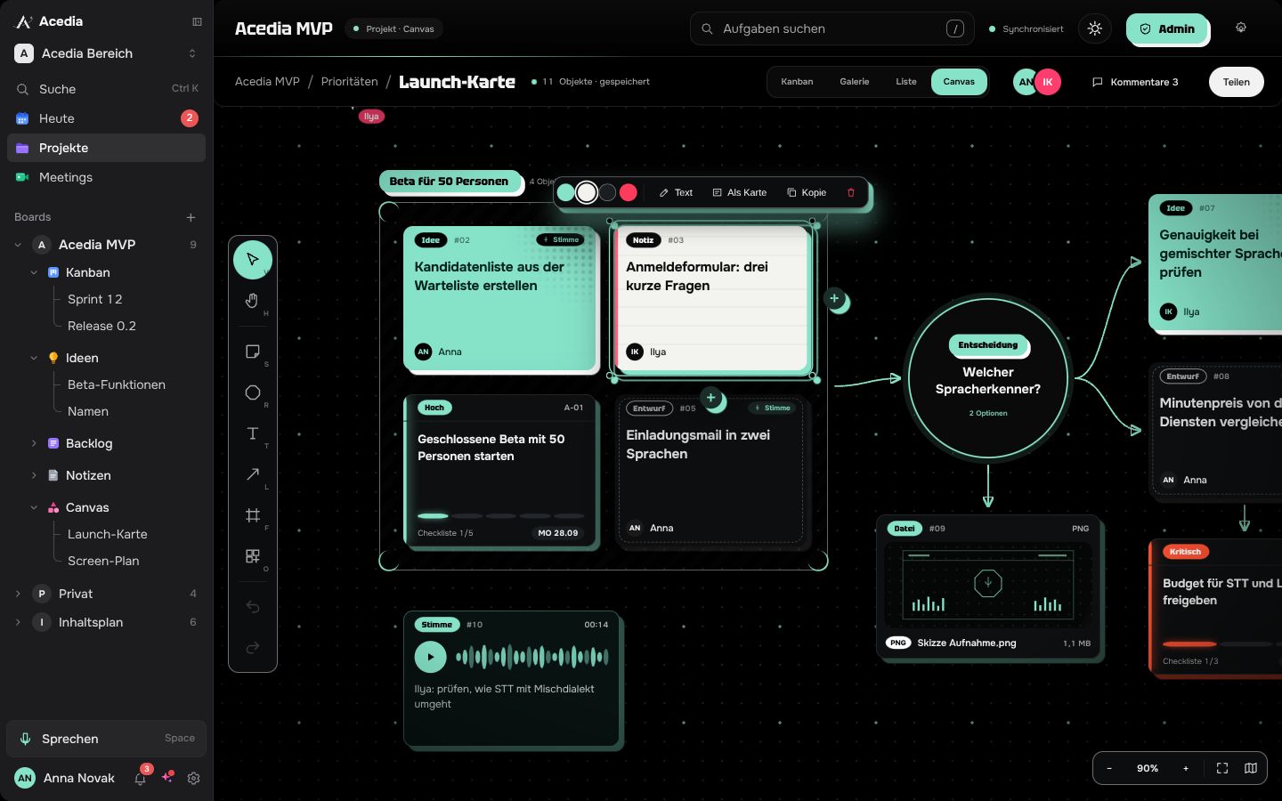Pick the circle shape tool
This screenshot has width=1282, height=801.
click(x=253, y=392)
